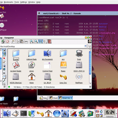Viewport: 118px width, 118px height.
Task: Click the Paste clipboard icon in Konqueror toolbar
Action: 22,42
